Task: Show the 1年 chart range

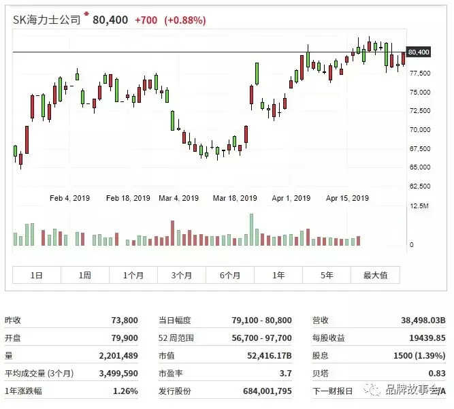Action: click(278, 275)
